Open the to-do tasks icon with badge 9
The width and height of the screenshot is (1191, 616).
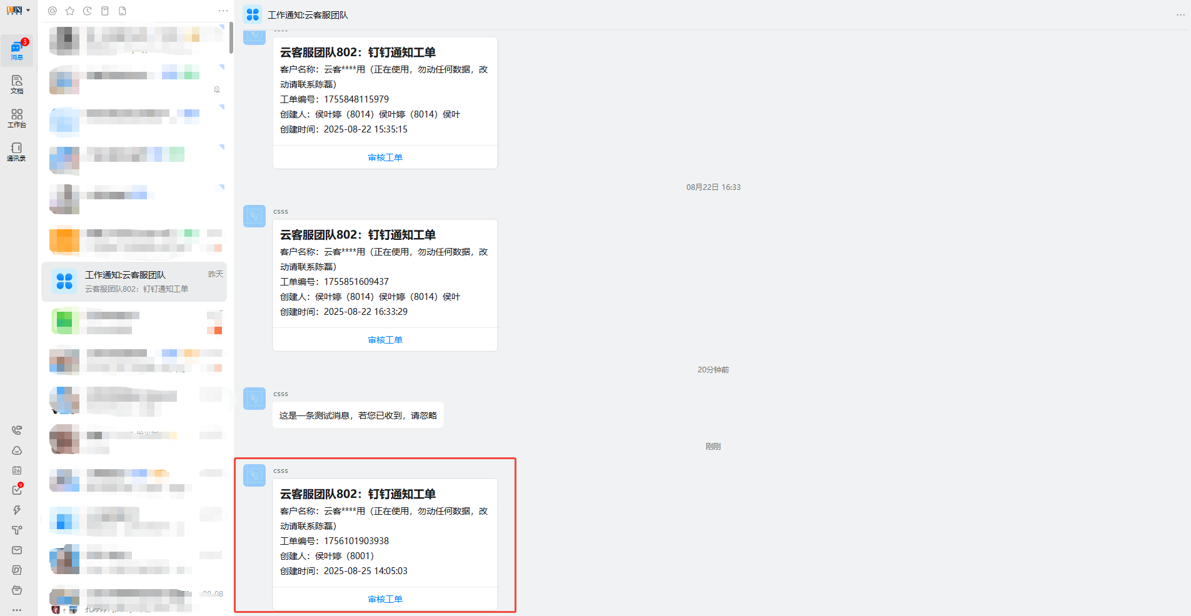[17, 490]
